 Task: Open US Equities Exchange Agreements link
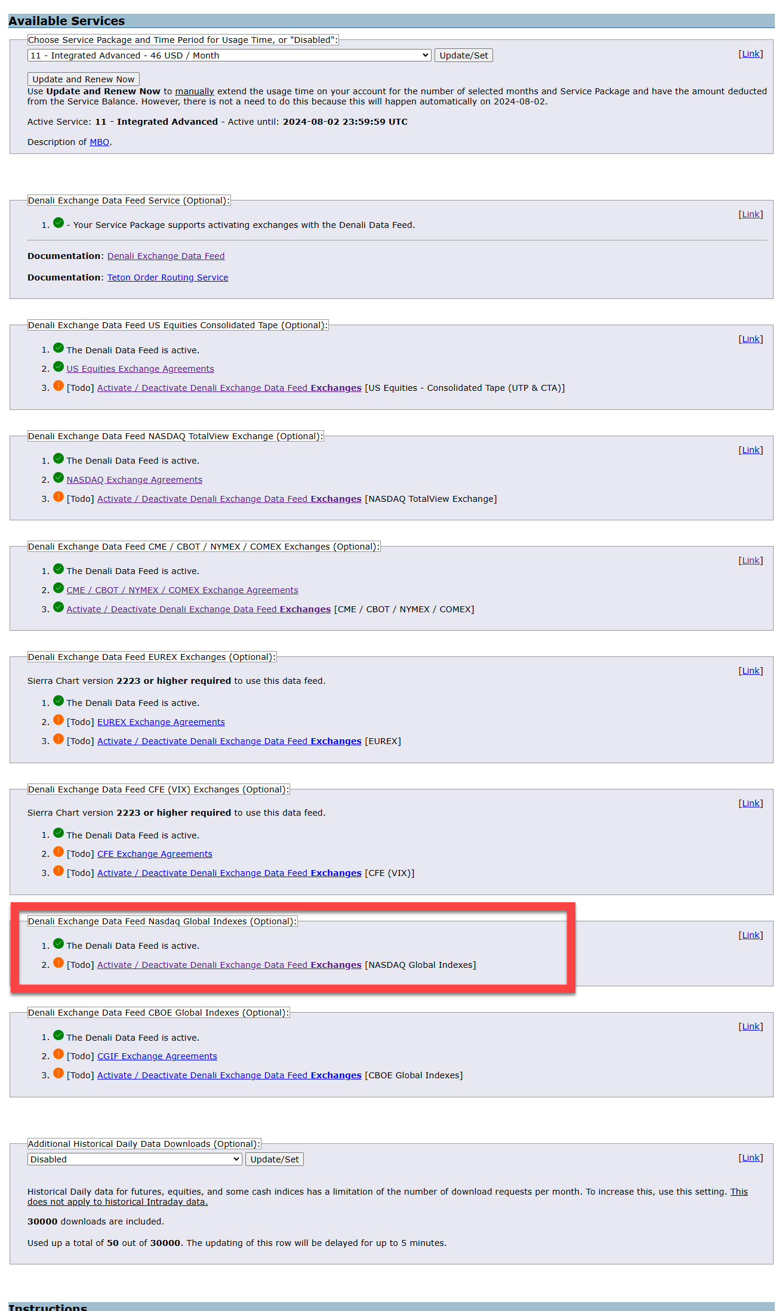[x=140, y=369]
